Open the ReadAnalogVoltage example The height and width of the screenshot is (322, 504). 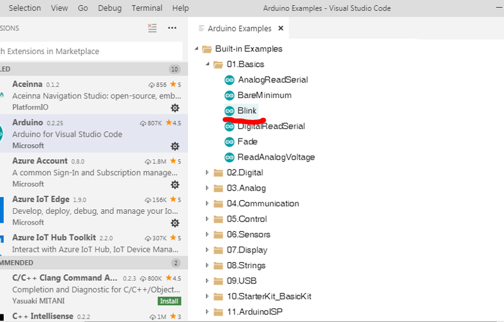[276, 157]
